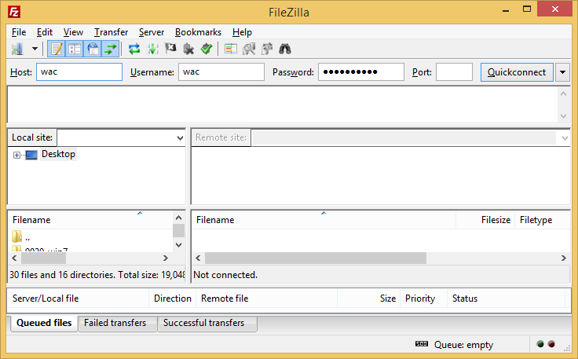Click the Priority queue column header
Screen dimensions: 578x359
(424, 299)
